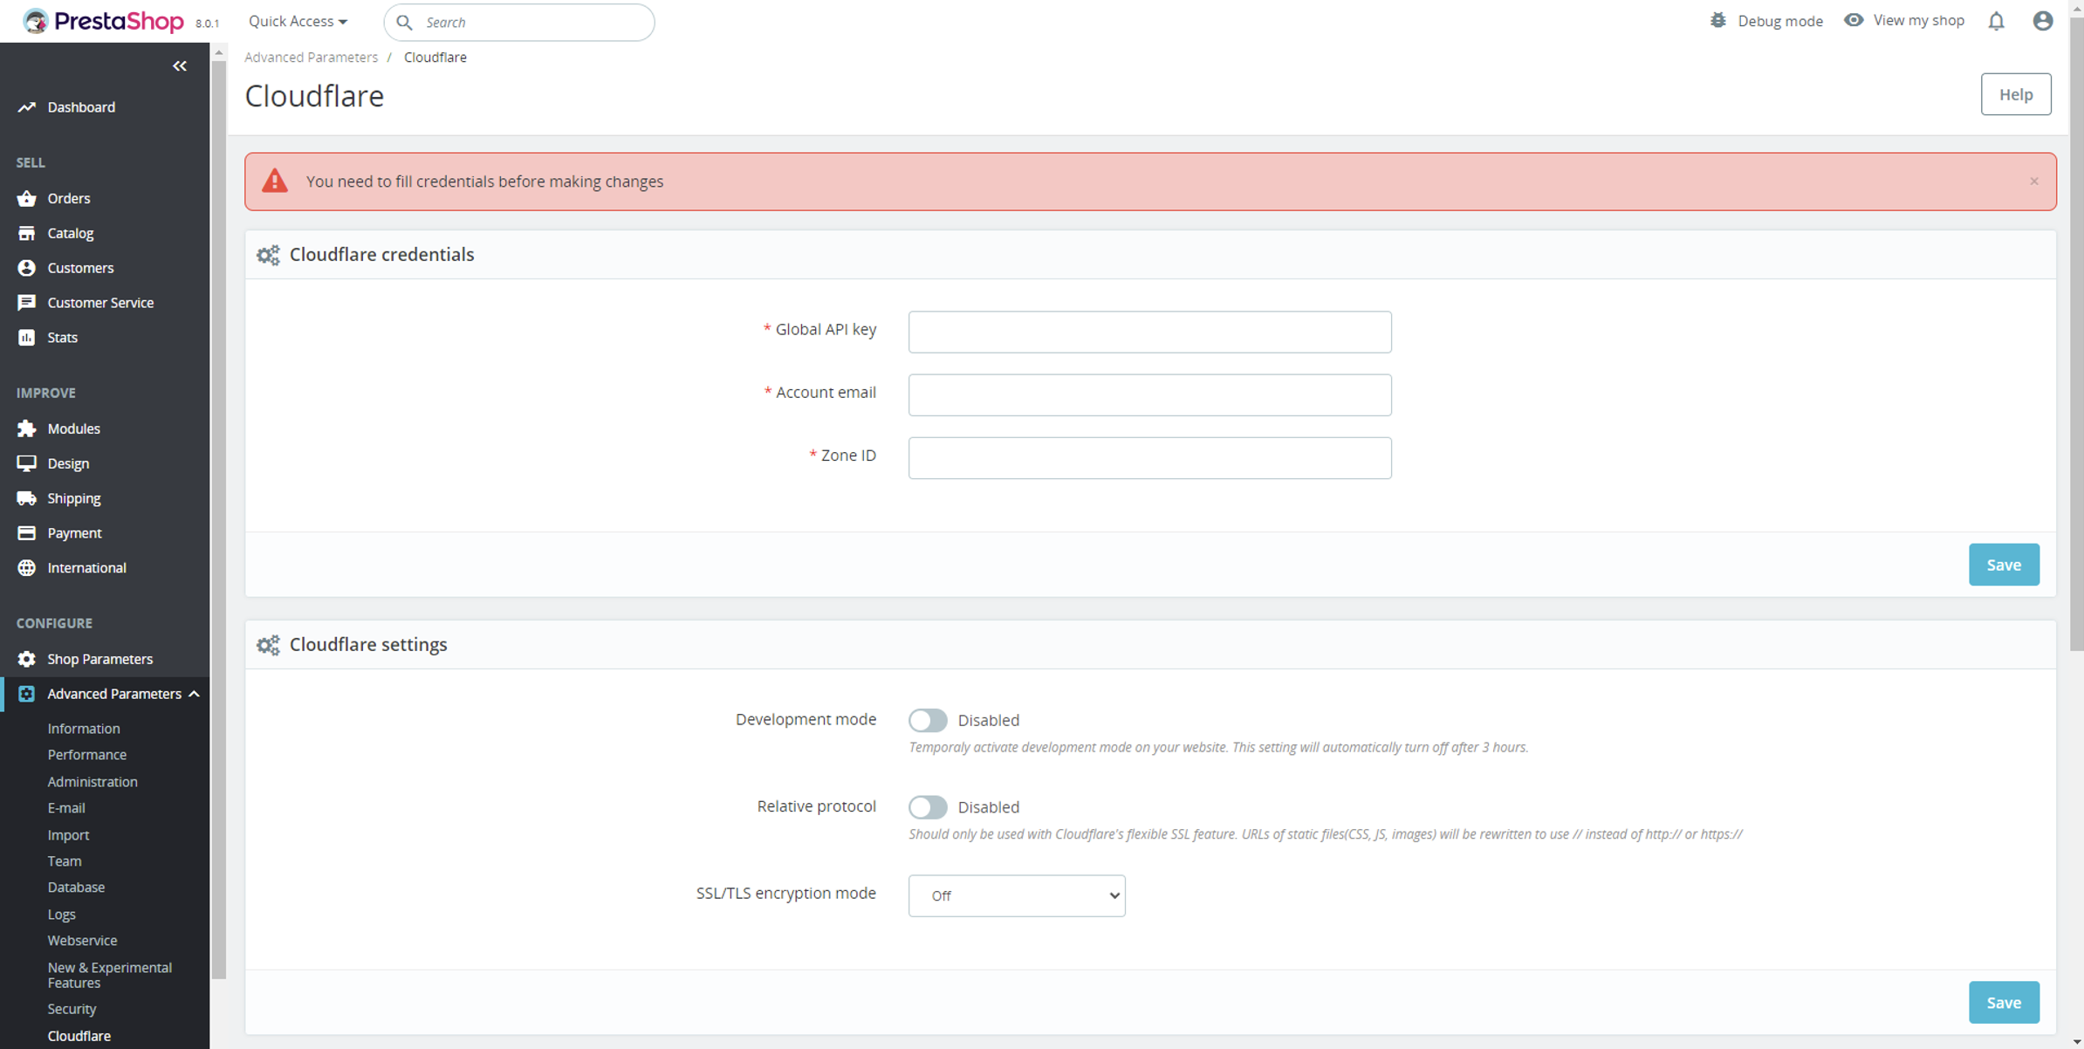Viewport: 2084px width, 1049px height.
Task: Toggle the Relative protocol switch
Action: (x=927, y=806)
